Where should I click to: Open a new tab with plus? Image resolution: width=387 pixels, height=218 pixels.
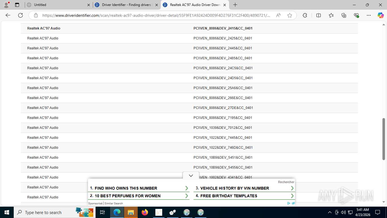[235, 5]
